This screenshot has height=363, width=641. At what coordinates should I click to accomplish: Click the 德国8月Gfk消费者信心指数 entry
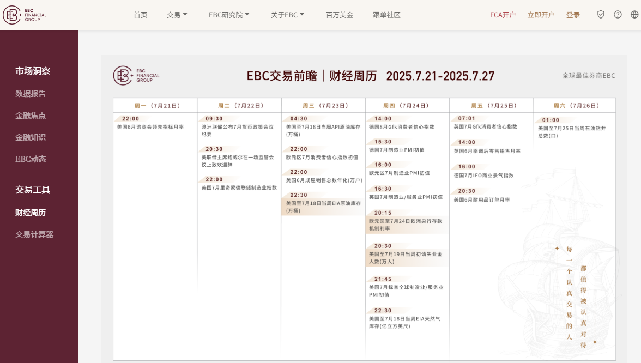[401, 127]
